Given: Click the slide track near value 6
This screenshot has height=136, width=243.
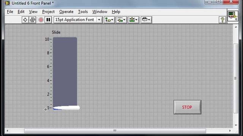Looking at the screenshot, I should [x=65, y=66].
